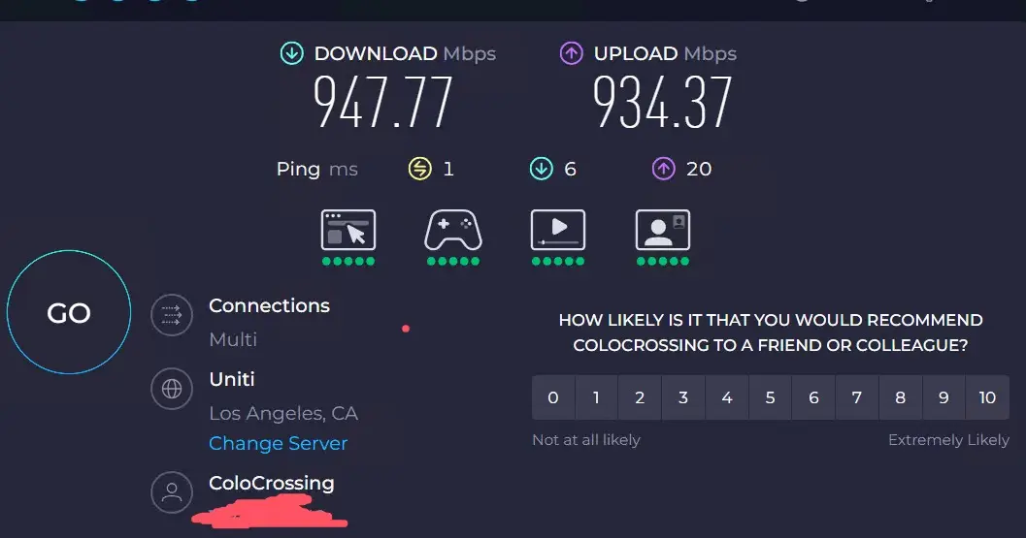The height and width of the screenshot is (538, 1026).
Task: Click the download ping arrow icon
Action: (541, 170)
